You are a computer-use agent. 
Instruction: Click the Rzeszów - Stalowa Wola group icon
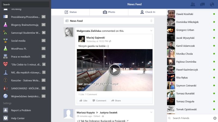tap(5, 80)
